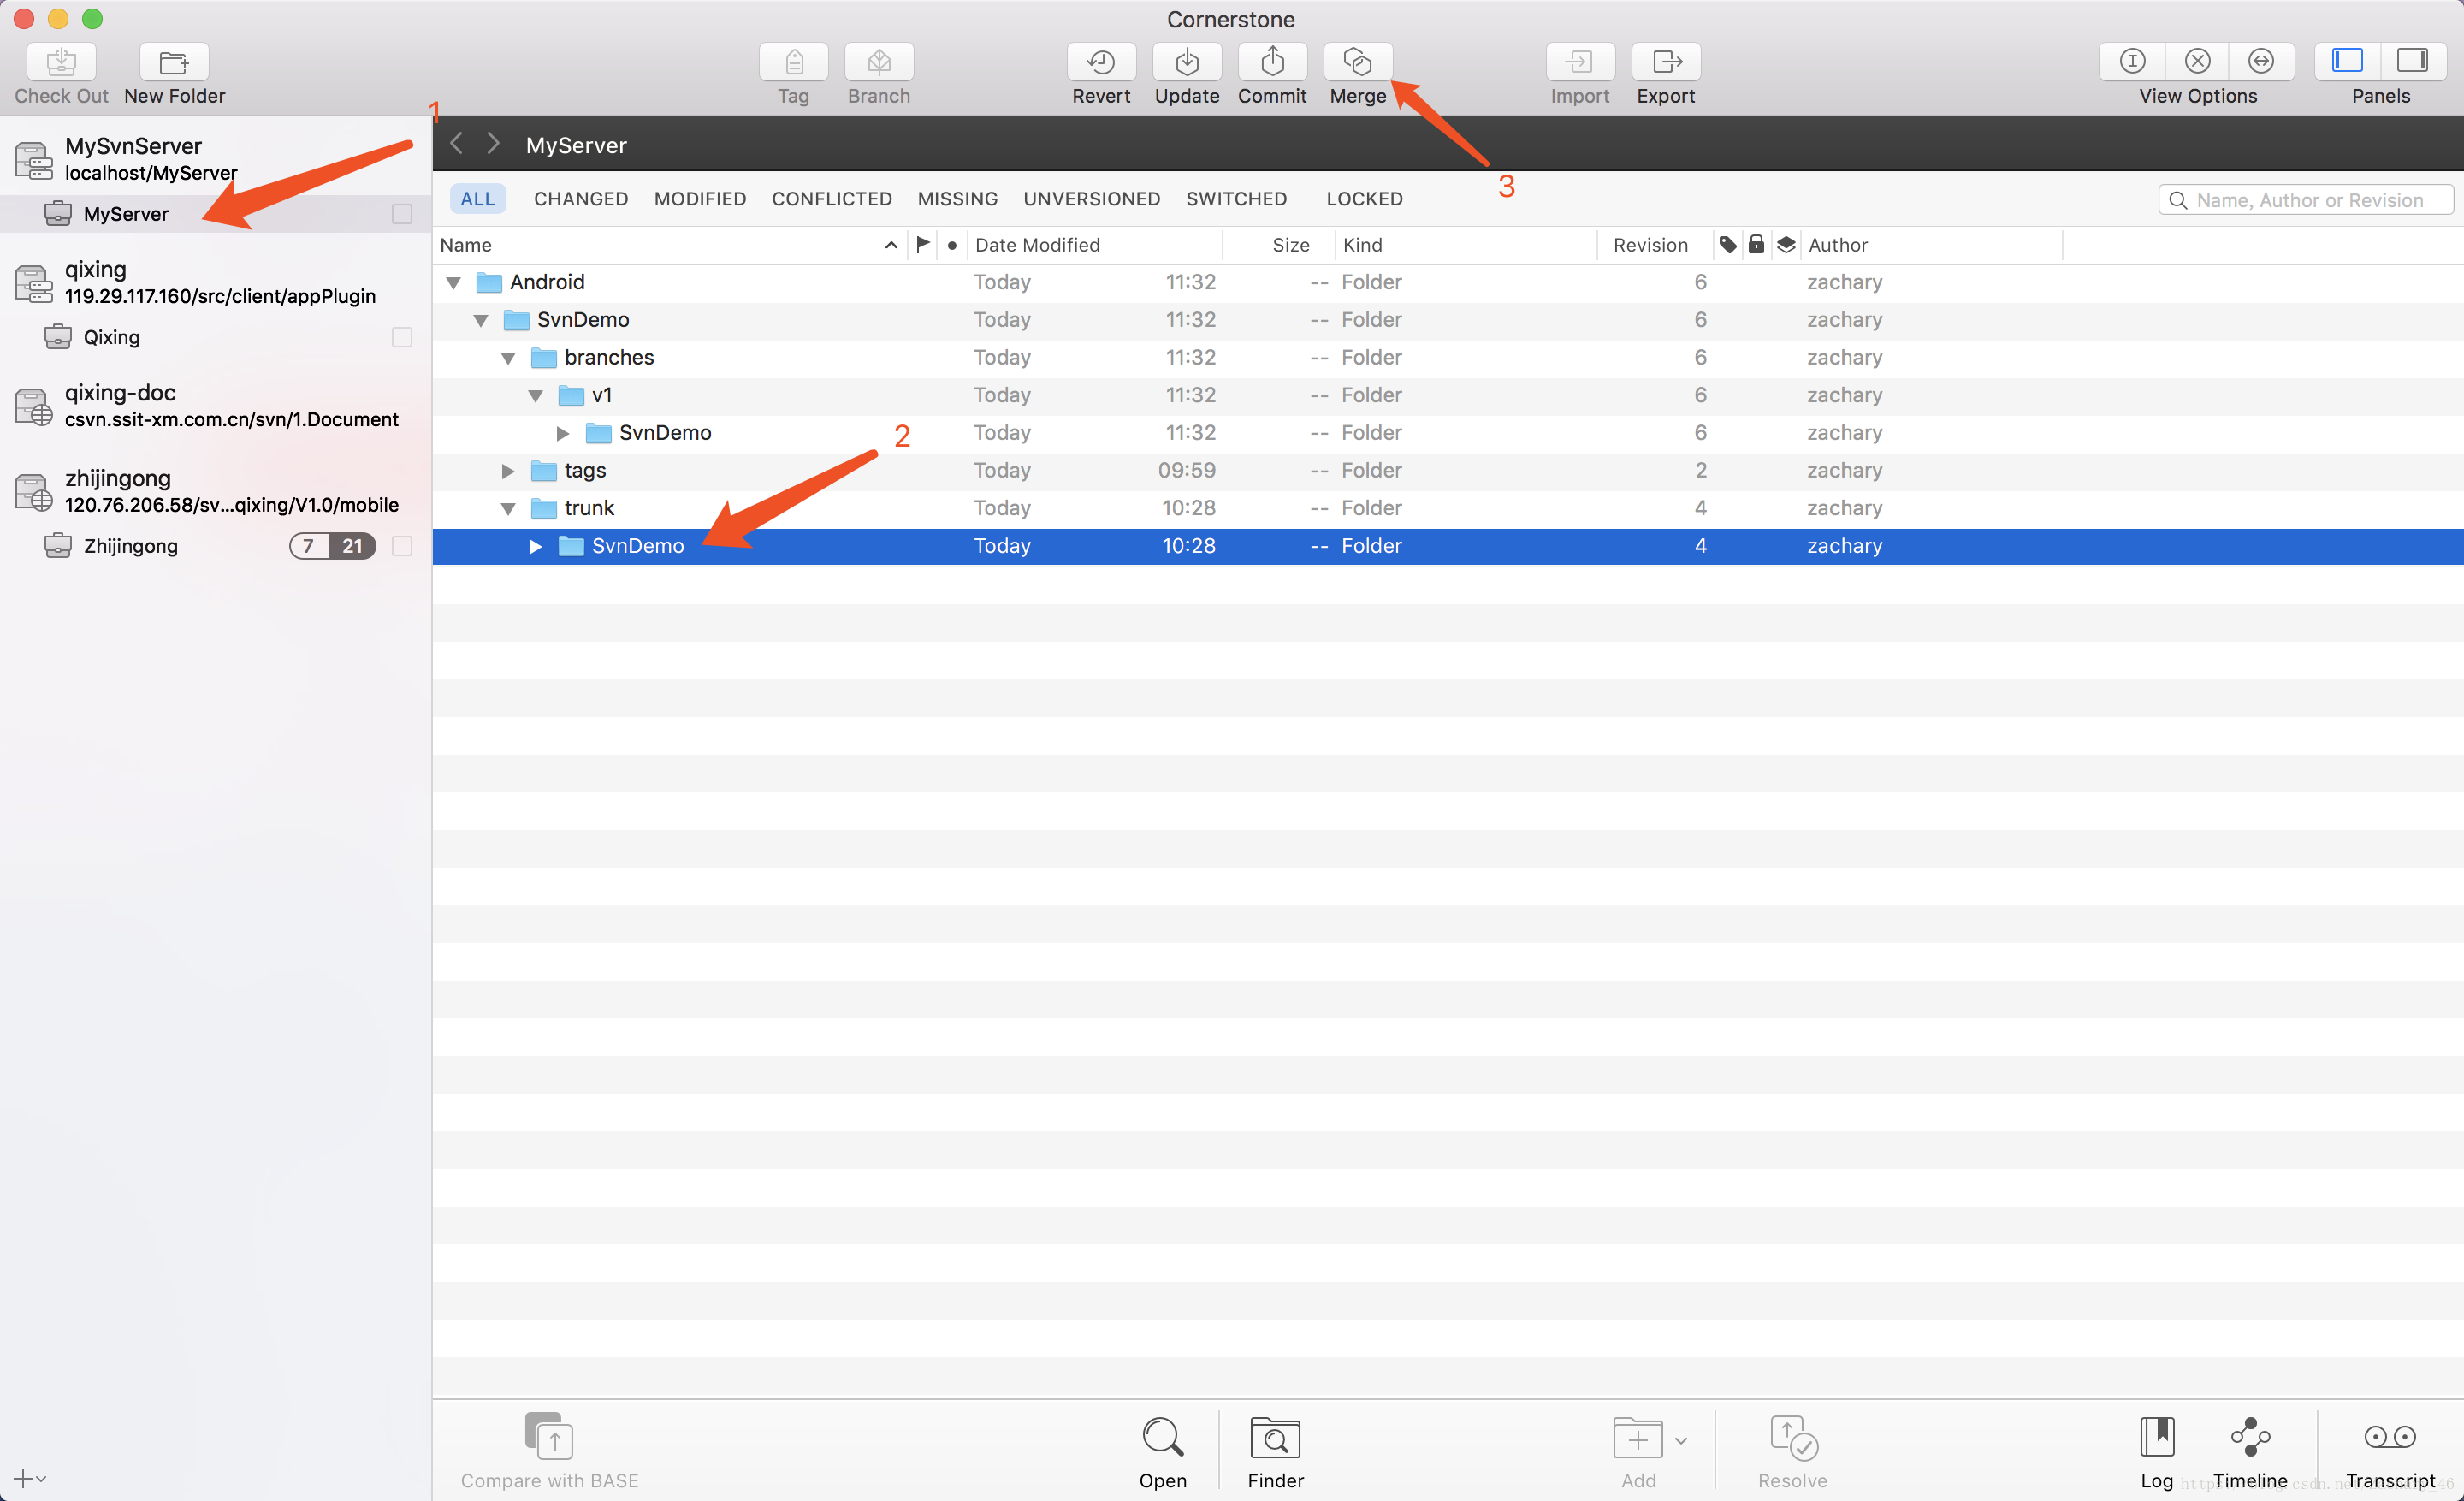Navigate back with the left chevron

point(456,143)
